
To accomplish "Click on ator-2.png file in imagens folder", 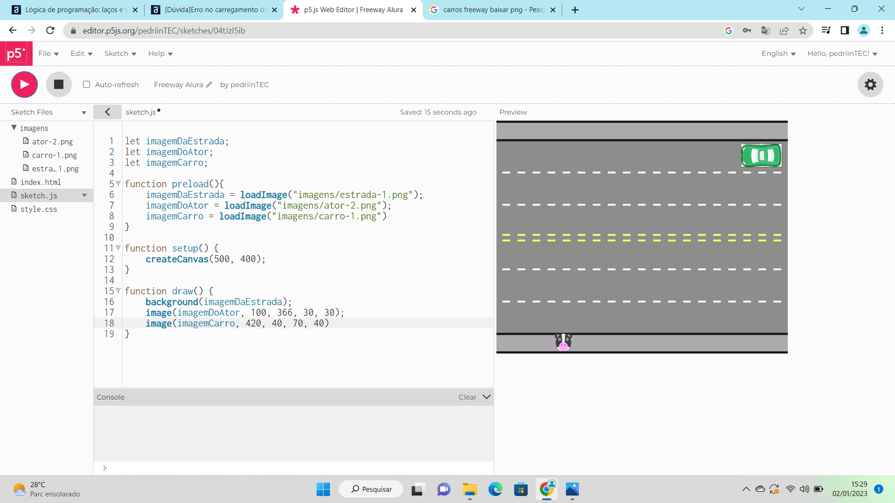I will click(52, 141).
